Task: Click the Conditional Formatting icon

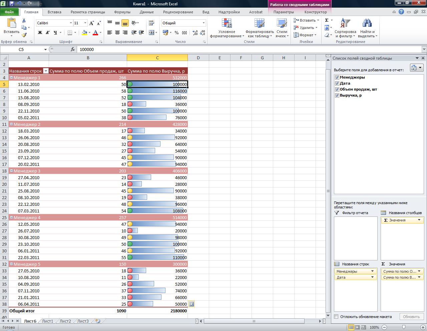Action: click(227, 24)
